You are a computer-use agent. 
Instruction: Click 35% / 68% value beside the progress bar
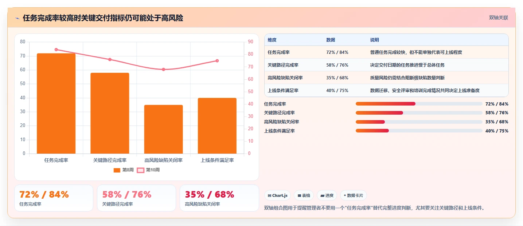pyautogui.click(x=497, y=122)
